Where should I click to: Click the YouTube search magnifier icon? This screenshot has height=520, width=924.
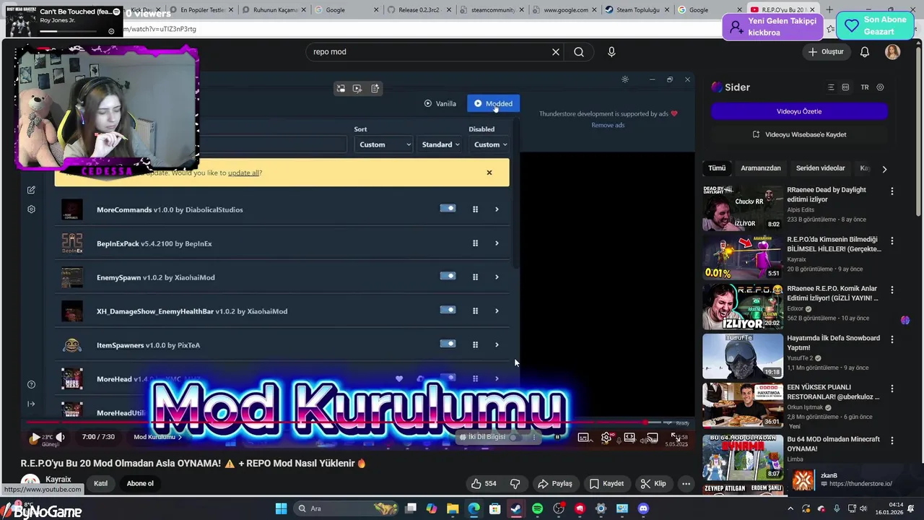(x=579, y=52)
